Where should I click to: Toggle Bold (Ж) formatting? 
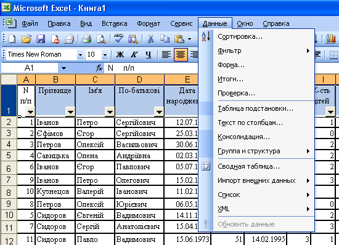120,54
